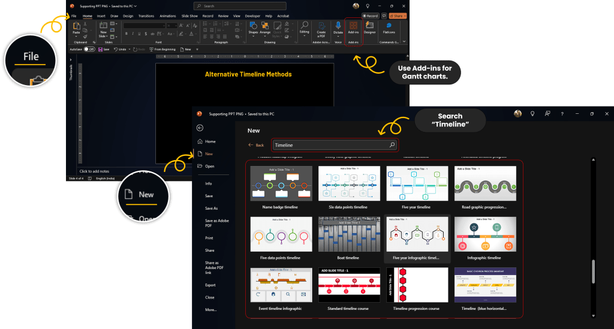Screen dimensions: 614x329
Task: Click the Back link beside template search
Action: [256, 145]
